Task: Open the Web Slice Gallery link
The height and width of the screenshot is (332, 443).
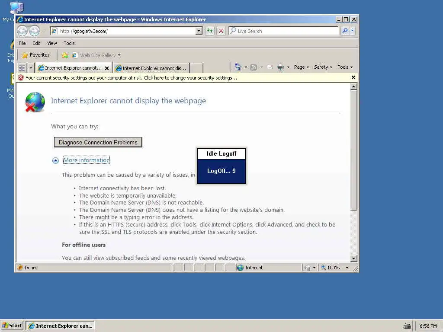Action: point(94,55)
